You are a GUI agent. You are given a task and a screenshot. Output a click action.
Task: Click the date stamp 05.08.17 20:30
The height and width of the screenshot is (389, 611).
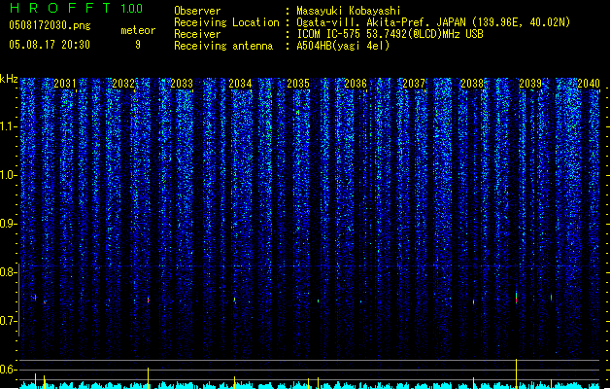[x=50, y=45]
